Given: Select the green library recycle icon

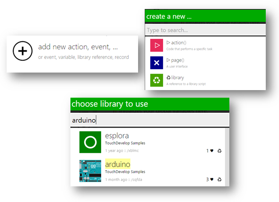Looking at the screenshot, I should (157, 80).
